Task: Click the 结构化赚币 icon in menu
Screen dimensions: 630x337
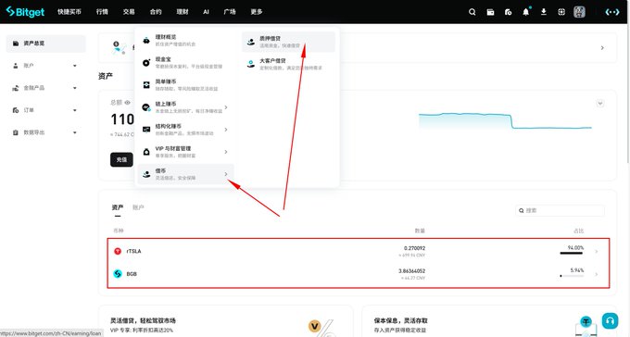Action: click(146, 130)
